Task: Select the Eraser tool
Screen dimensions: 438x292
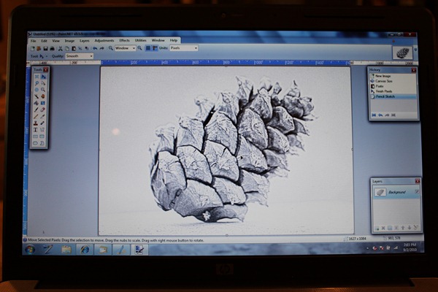Action: point(43,109)
